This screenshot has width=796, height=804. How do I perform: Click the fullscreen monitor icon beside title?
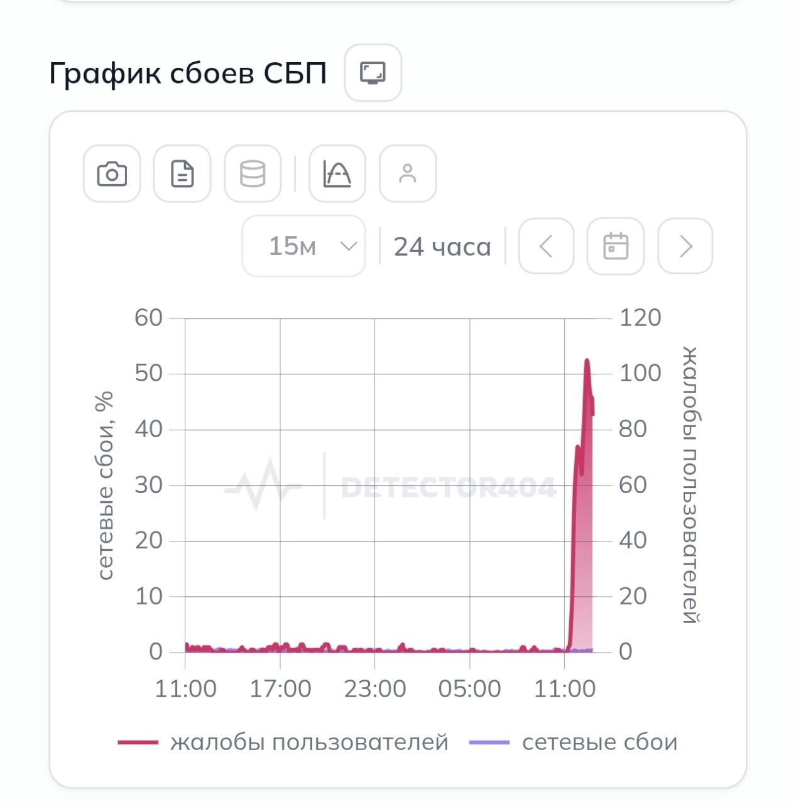[373, 73]
